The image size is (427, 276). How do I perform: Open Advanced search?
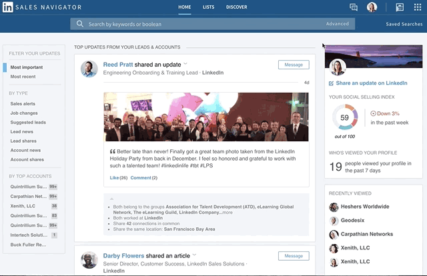(338, 24)
